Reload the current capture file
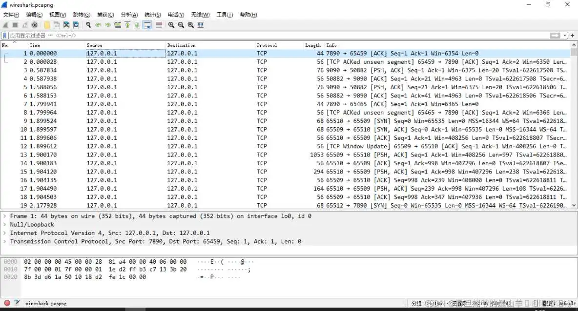Viewport: 578px width, 311px height. pyautogui.click(x=76, y=25)
